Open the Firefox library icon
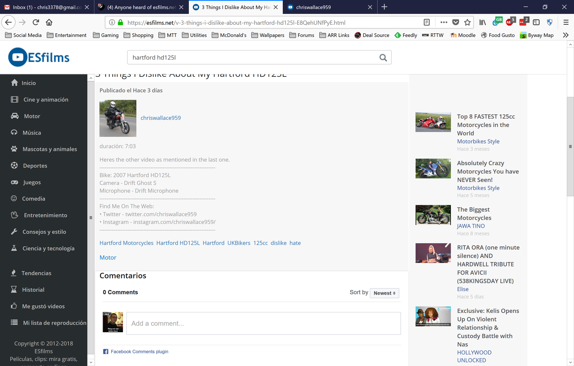The image size is (574, 366). (x=483, y=22)
